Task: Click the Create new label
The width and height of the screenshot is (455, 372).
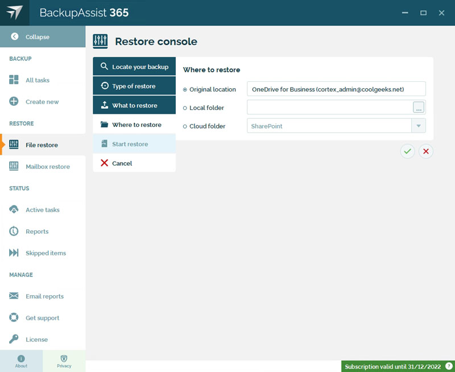Action: point(42,102)
